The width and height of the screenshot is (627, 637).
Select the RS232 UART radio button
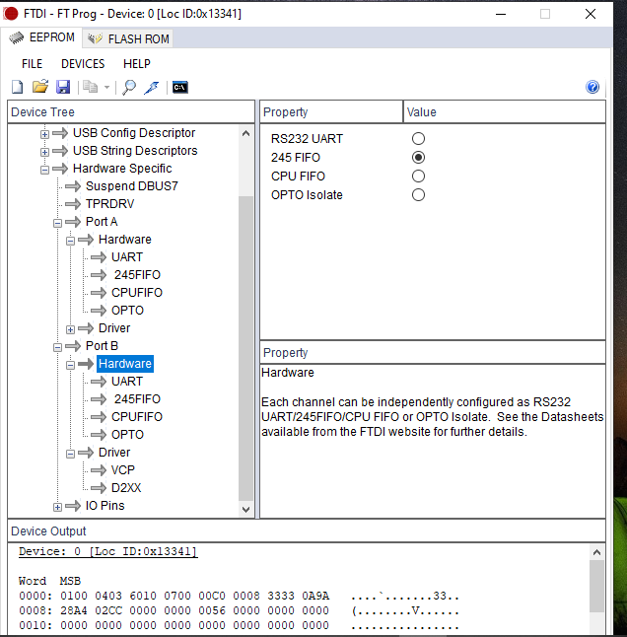[418, 138]
